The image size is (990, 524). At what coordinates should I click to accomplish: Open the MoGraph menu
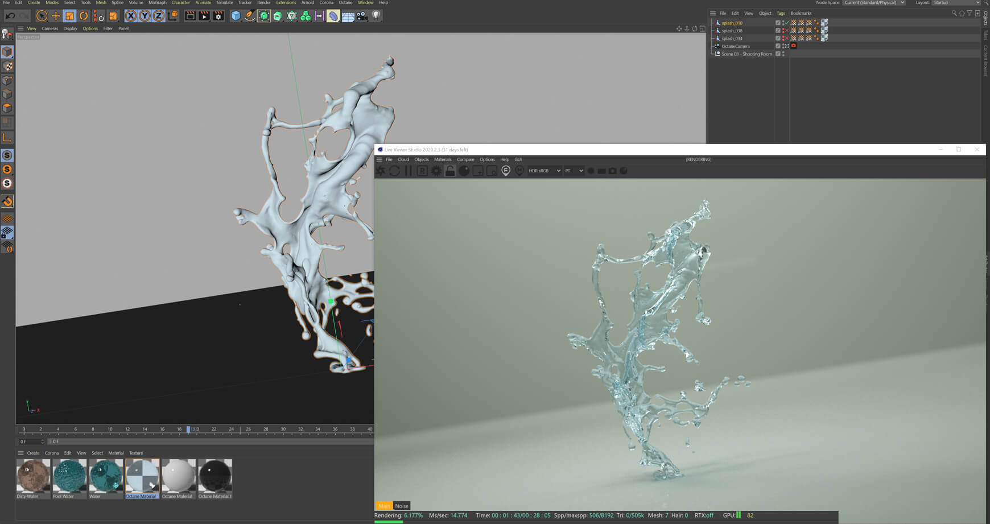pyautogui.click(x=157, y=3)
